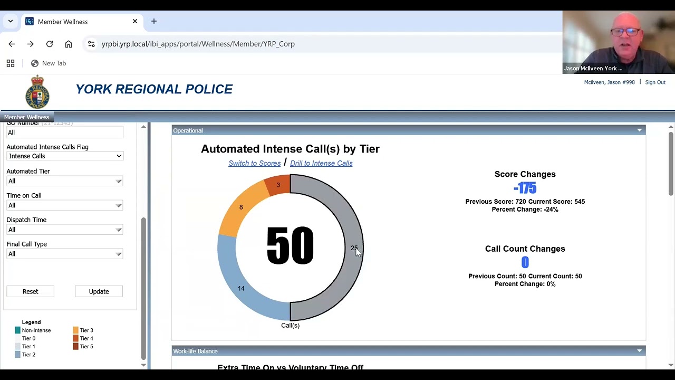Click the Switch to Scores link
The image size is (675, 380).
(254, 163)
